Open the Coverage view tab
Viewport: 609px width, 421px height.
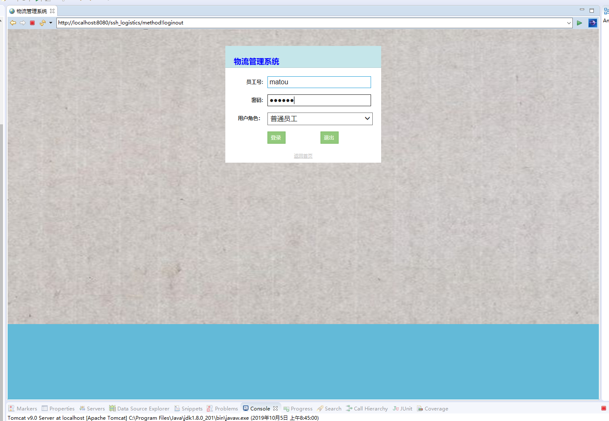pyautogui.click(x=433, y=408)
